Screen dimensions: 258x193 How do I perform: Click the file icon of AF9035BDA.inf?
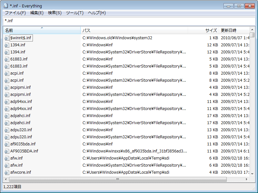[7, 151]
